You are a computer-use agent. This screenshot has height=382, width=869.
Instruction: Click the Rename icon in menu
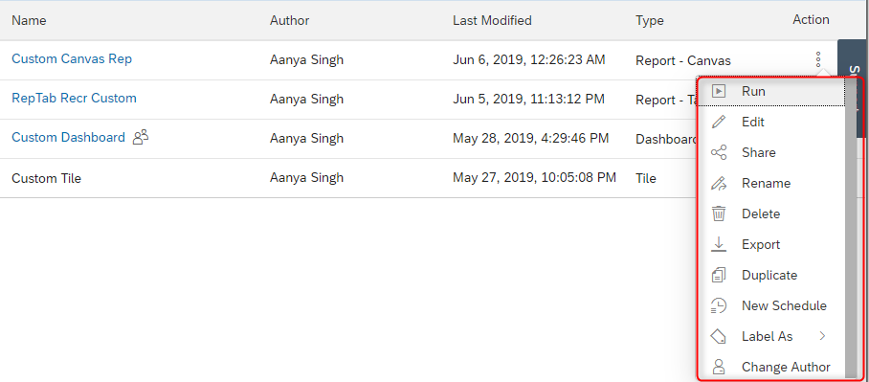(x=719, y=183)
